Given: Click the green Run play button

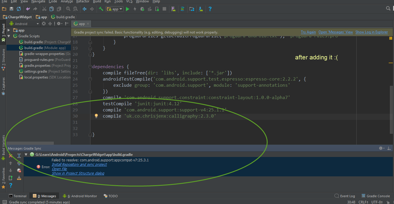Looking at the screenshot, I should [128, 9].
